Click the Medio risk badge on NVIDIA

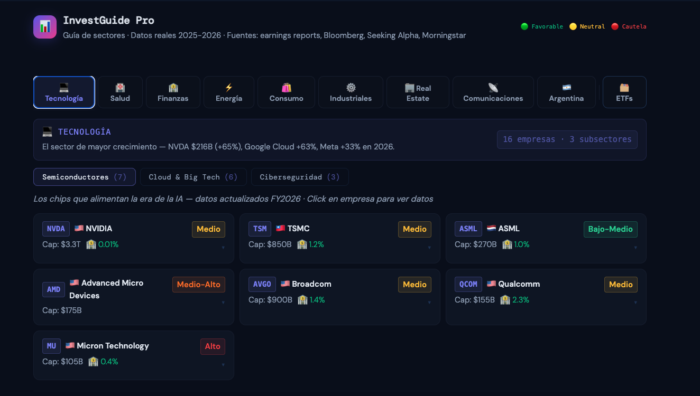(x=208, y=229)
